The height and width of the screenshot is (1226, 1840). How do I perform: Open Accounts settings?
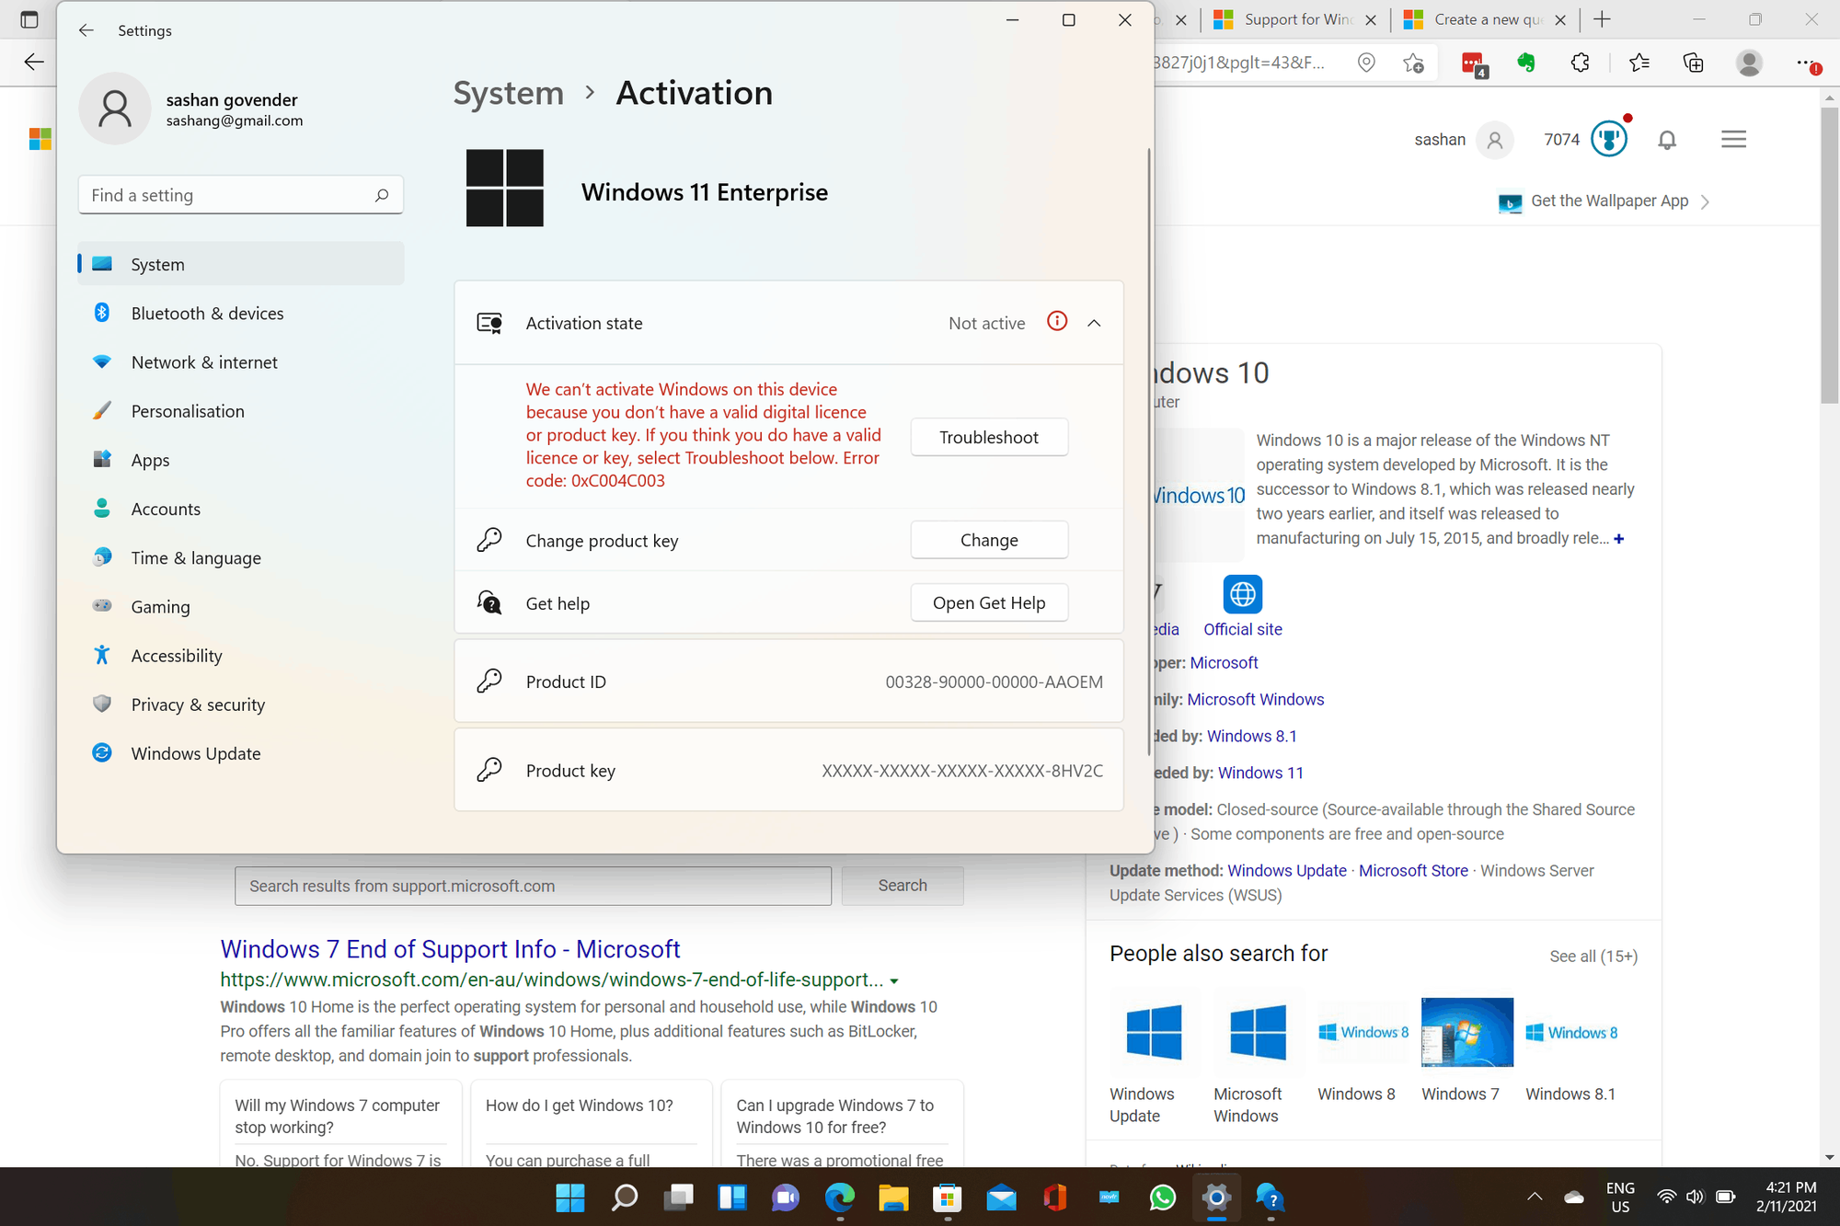166,508
